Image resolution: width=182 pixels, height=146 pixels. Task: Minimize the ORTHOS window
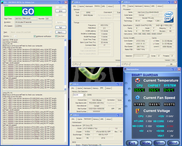point(59,2)
